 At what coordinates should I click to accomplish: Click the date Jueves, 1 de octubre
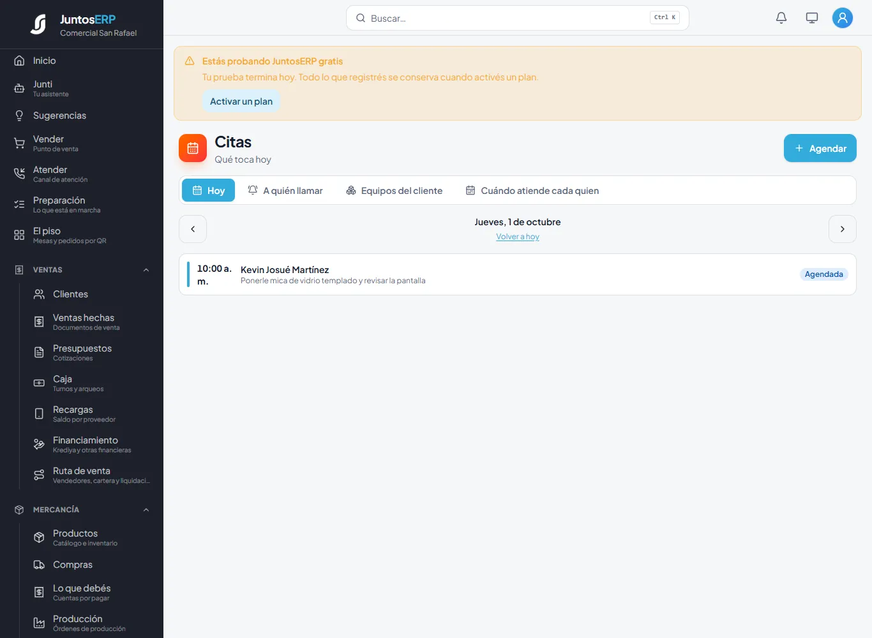tap(518, 222)
